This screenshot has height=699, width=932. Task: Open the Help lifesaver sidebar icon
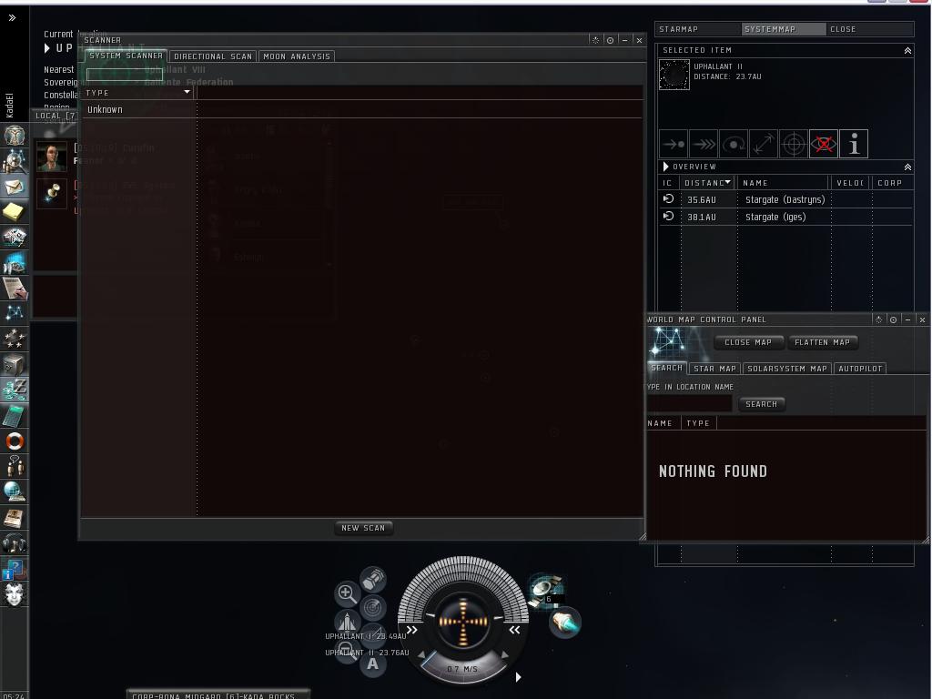click(15, 441)
